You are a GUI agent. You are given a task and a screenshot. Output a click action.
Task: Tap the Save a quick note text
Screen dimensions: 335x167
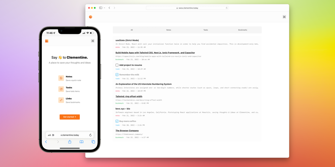(x=73, y=80)
